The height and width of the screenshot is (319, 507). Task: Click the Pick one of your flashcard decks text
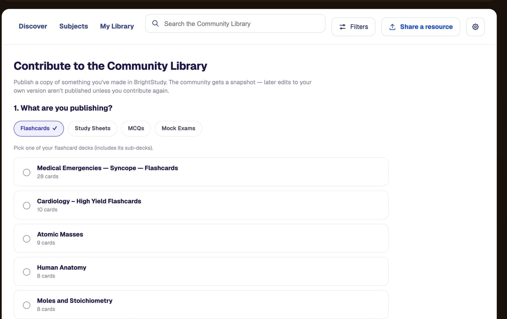tap(83, 148)
